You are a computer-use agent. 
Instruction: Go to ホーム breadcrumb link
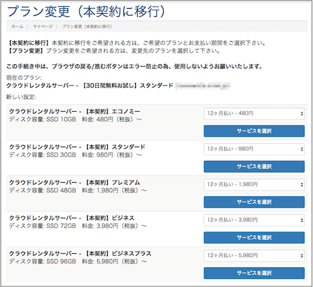point(18,27)
